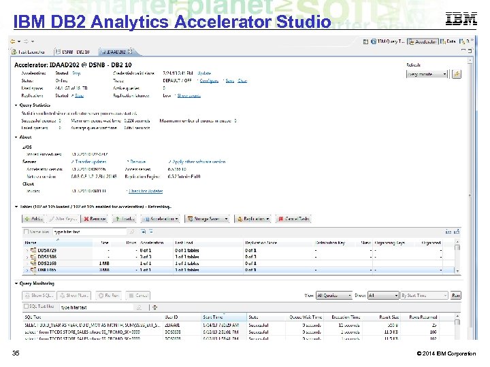Collapse the Query Statistics section
Image resolution: width=490 pixels, height=367 pixels.
[16, 105]
